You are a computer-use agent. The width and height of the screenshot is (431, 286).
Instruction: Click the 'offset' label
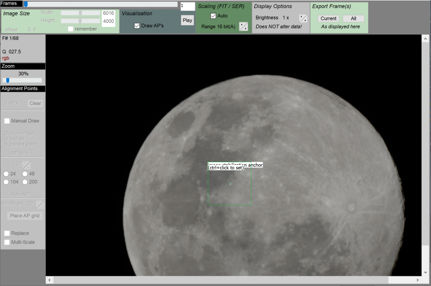pos(11,29)
